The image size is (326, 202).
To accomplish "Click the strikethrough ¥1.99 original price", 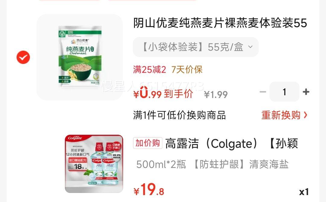I will click(x=216, y=95).
